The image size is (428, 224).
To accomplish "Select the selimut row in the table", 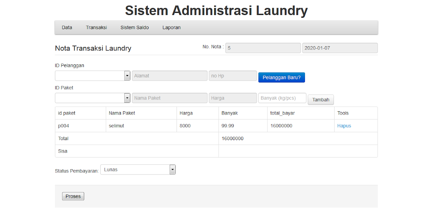I will (141, 126).
